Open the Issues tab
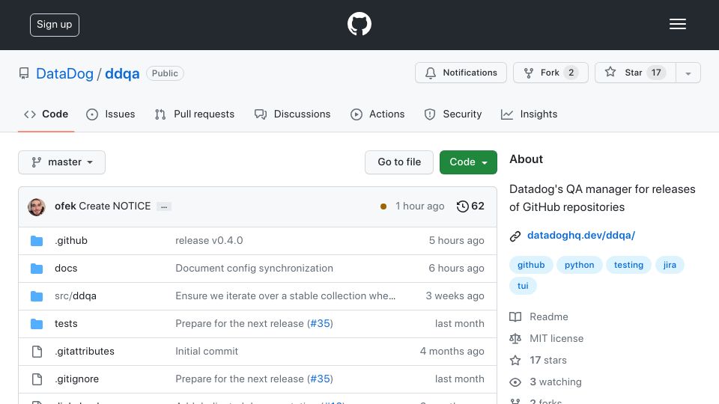719x404 pixels. click(x=111, y=114)
